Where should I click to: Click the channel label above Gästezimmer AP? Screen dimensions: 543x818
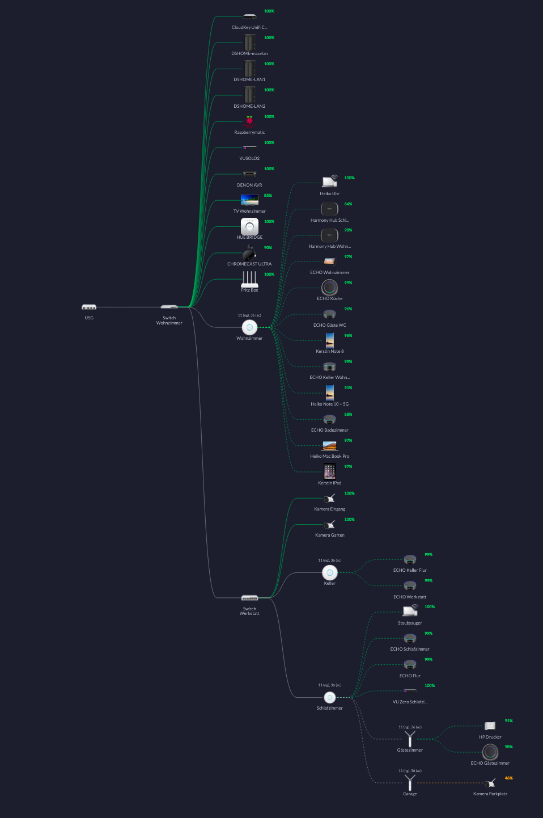click(x=410, y=727)
